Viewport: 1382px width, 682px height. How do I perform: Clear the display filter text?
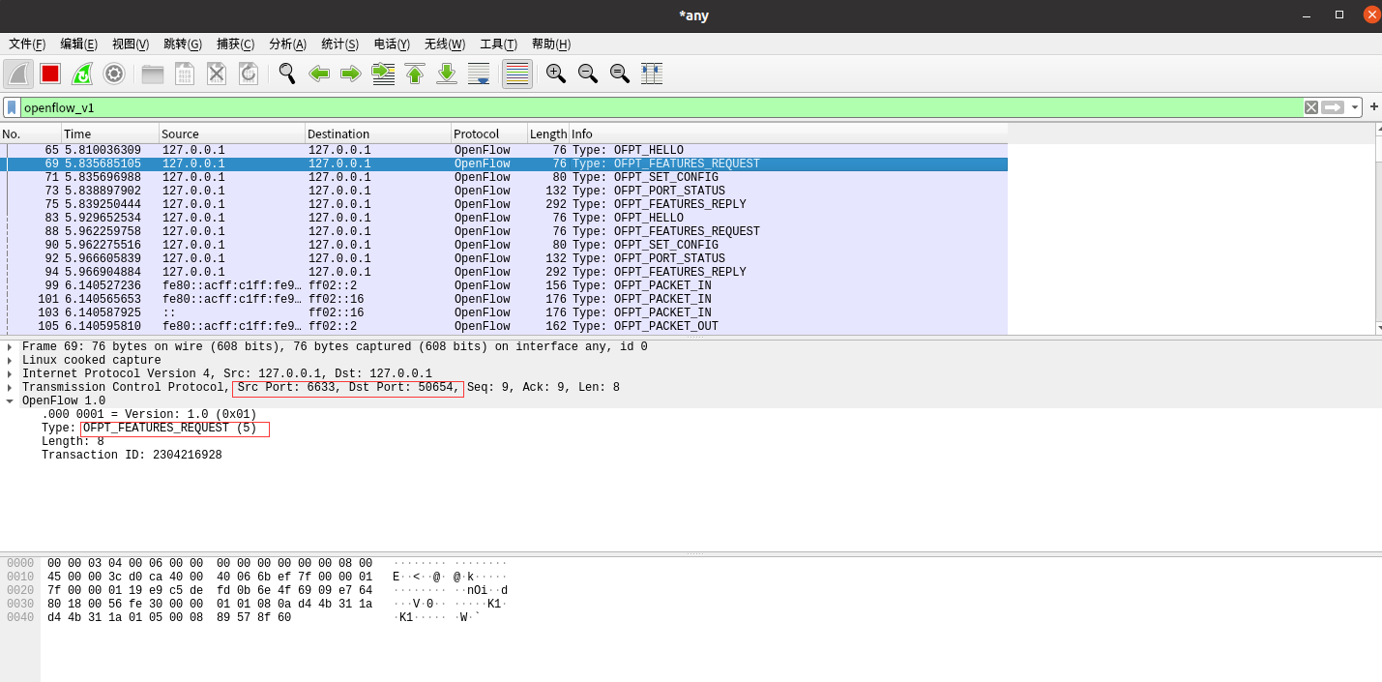[1310, 107]
